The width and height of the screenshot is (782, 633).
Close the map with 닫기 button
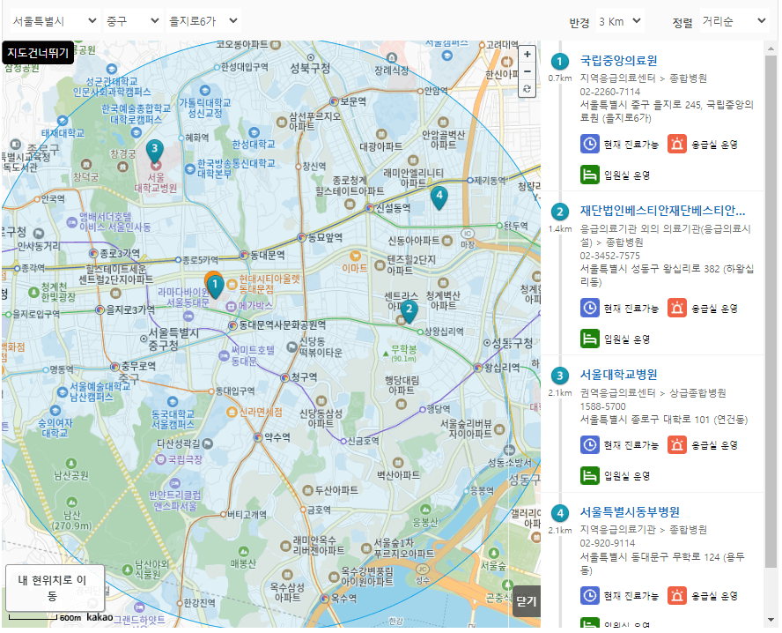(x=527, y=601)
